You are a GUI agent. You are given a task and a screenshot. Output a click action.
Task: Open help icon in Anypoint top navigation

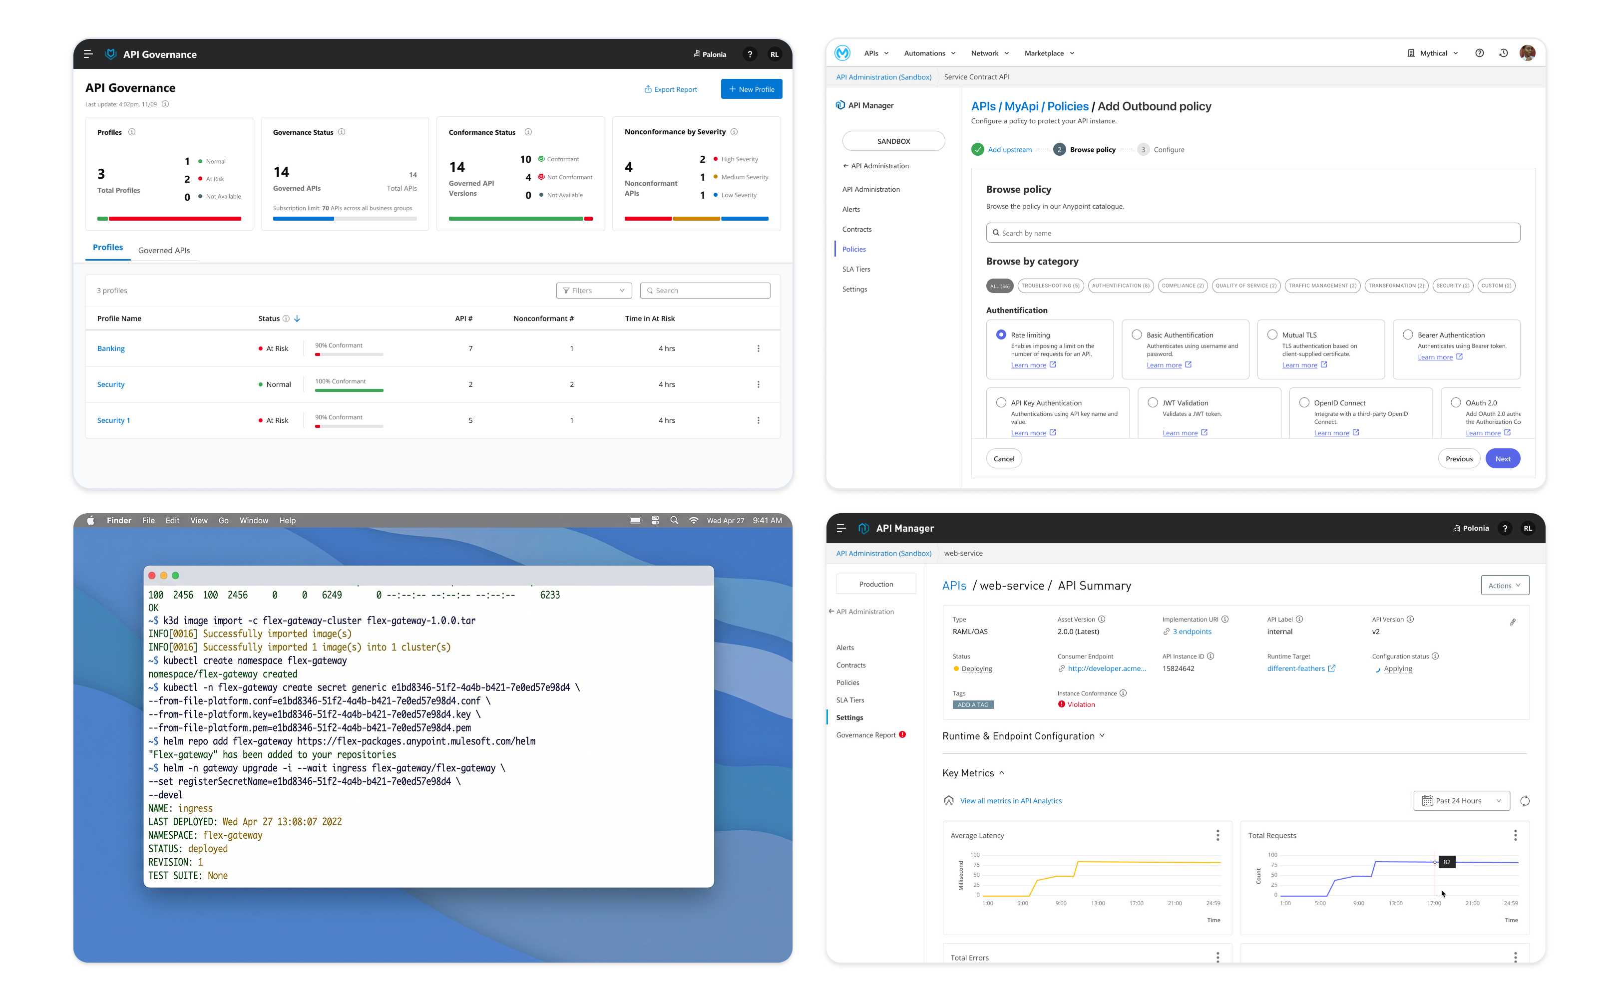point(1479,53)
